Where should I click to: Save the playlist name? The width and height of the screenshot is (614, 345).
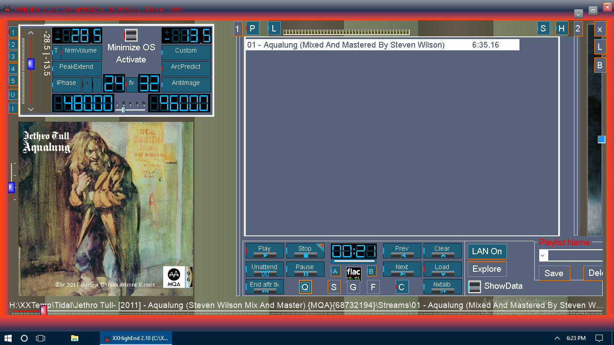(x=554, y=273)
